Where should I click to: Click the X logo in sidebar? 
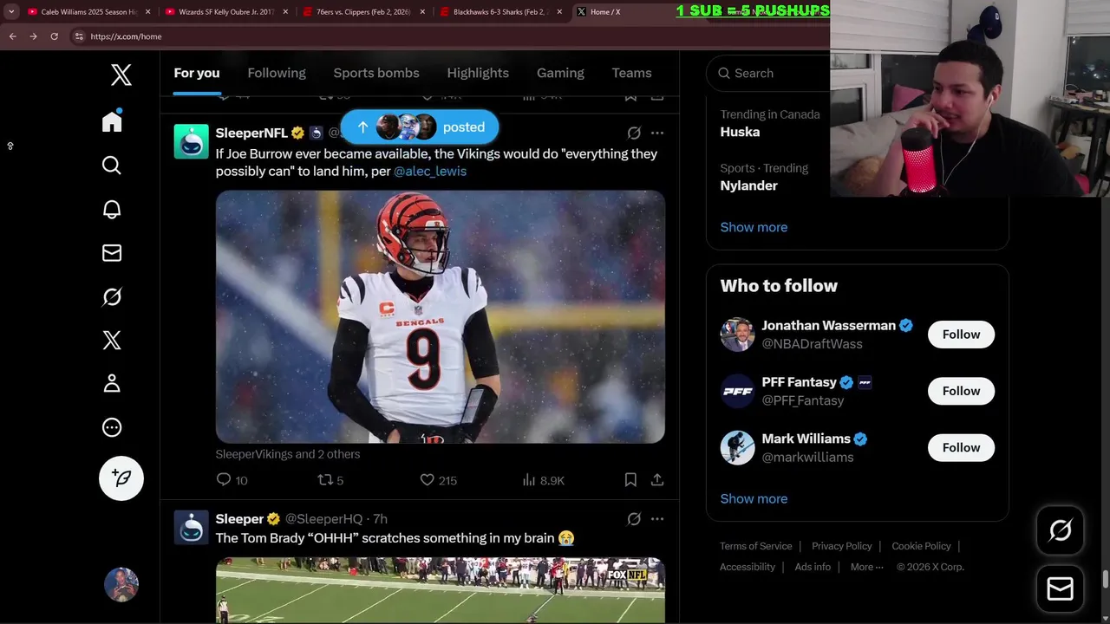pyautogui.click(x=121, y=75)
